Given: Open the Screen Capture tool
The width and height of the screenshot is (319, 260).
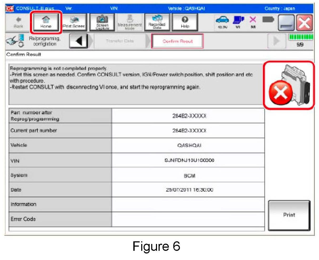Looking at the screenshot, I should coord(102,22).
